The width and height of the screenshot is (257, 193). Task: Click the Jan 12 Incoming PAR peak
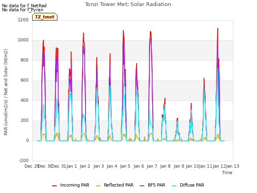(x=218, y=29)
